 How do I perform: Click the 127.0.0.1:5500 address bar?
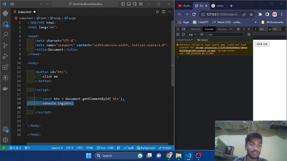tap(222, 14)
